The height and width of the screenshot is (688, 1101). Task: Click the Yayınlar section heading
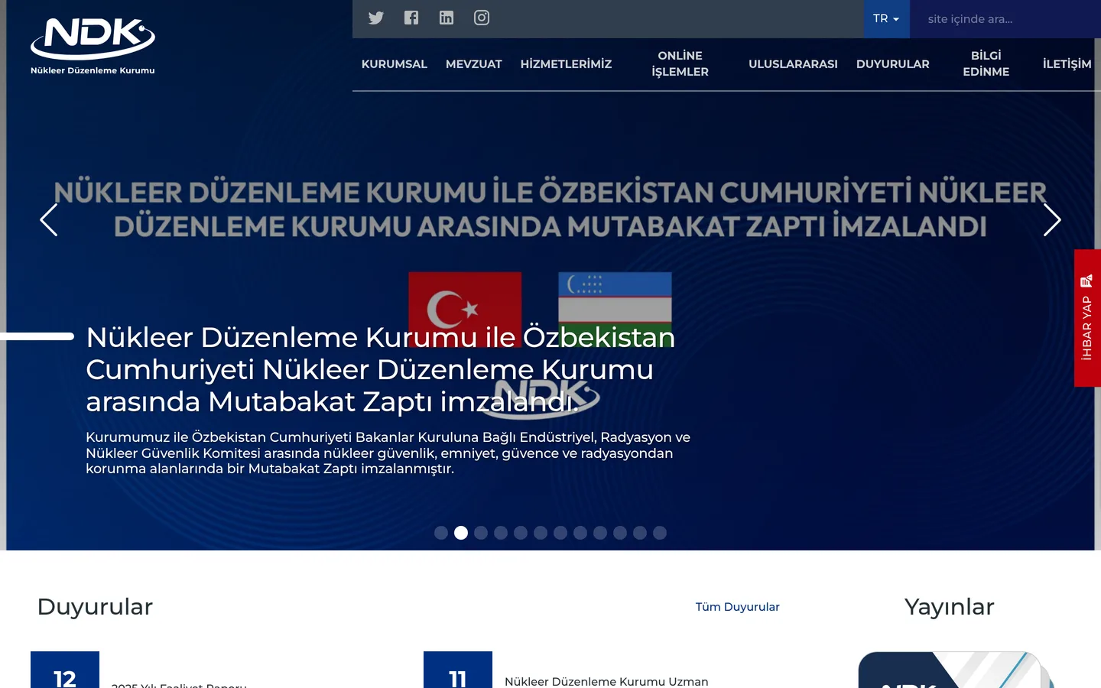click(x=949, y=607)
